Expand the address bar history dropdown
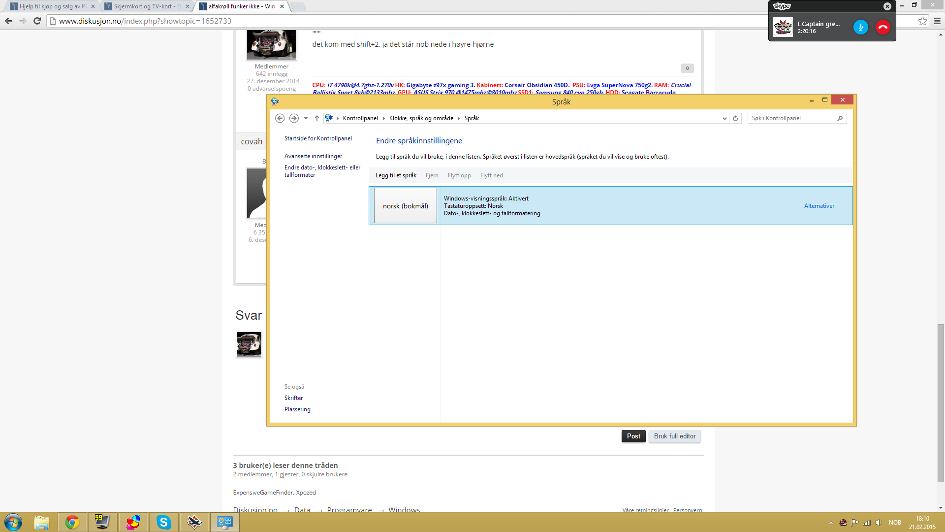The image size is (945, 532). 724,118
